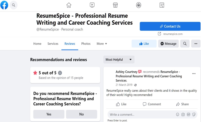Click the recommends badge icon by Ashley Courtney

140,72
